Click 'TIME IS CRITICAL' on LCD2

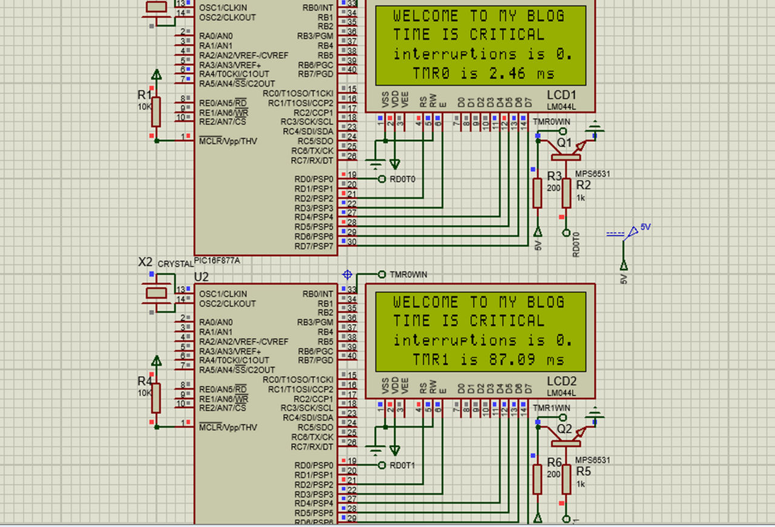point(469,321)
